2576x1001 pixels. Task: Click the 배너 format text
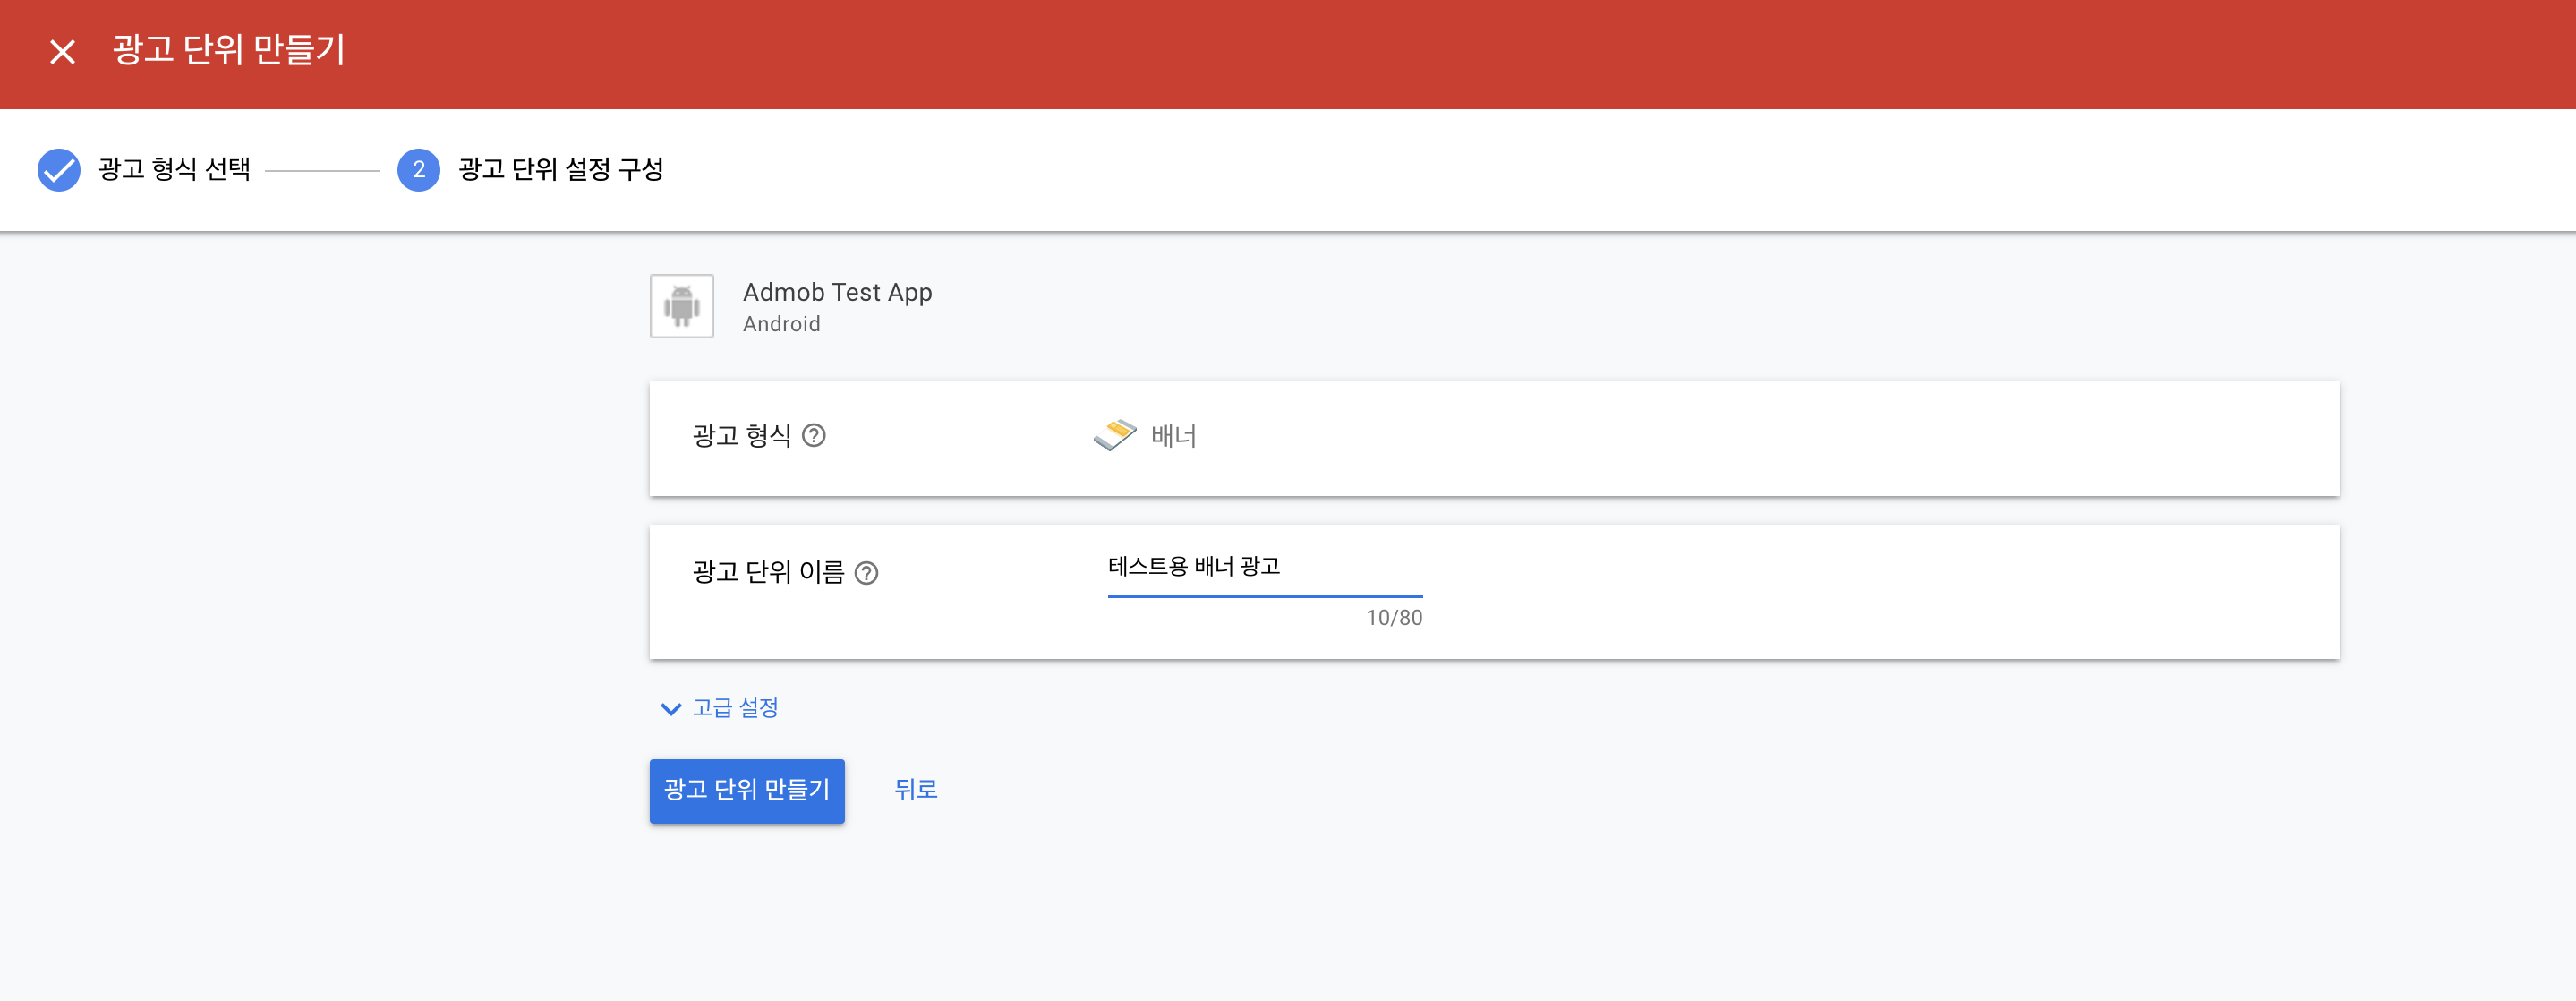[x=1173, y=436]
